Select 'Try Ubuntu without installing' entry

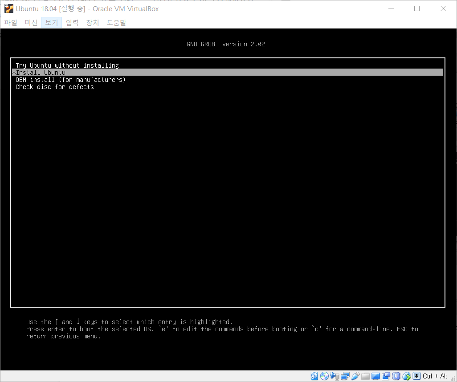pos(227,65)
